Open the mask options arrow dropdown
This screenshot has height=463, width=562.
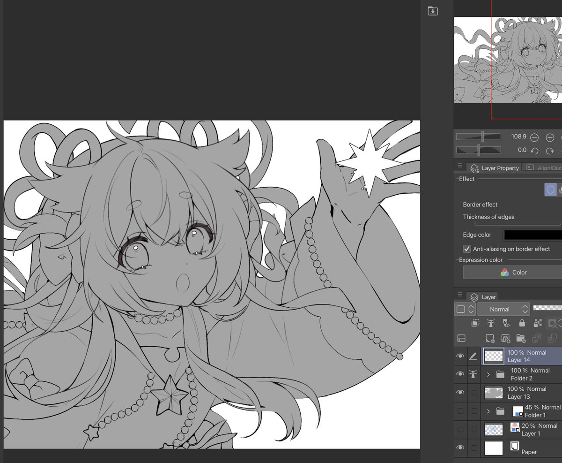pyautogui.click(x=560, y=323)
